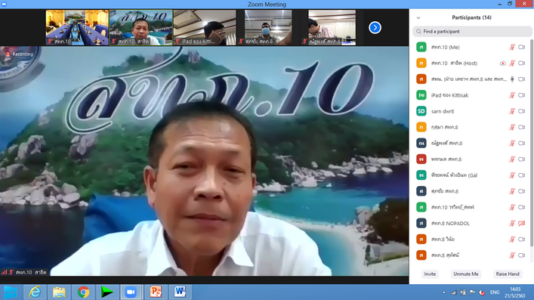This screenshot has width=534, height=300.
Task: Toggle the camera icon for สทภ.10 (Me)
Action: (521, 47)
